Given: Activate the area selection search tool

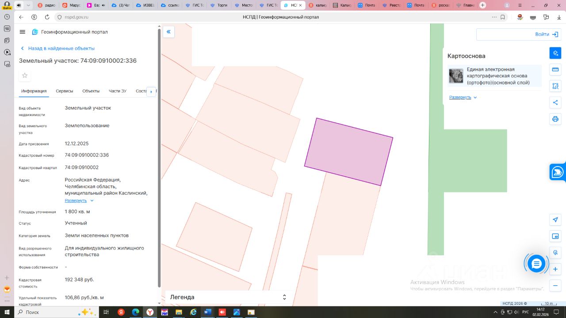Looking at the screenshot, I should click(555, 86).
